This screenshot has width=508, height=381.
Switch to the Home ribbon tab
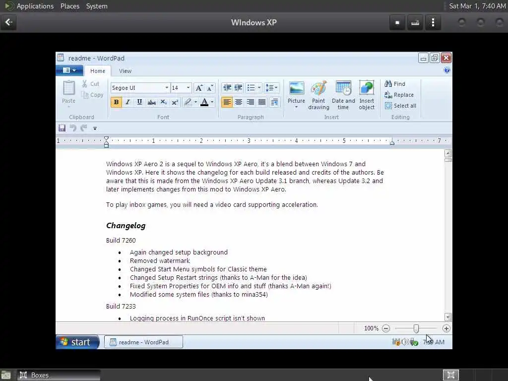coord(98,71)
